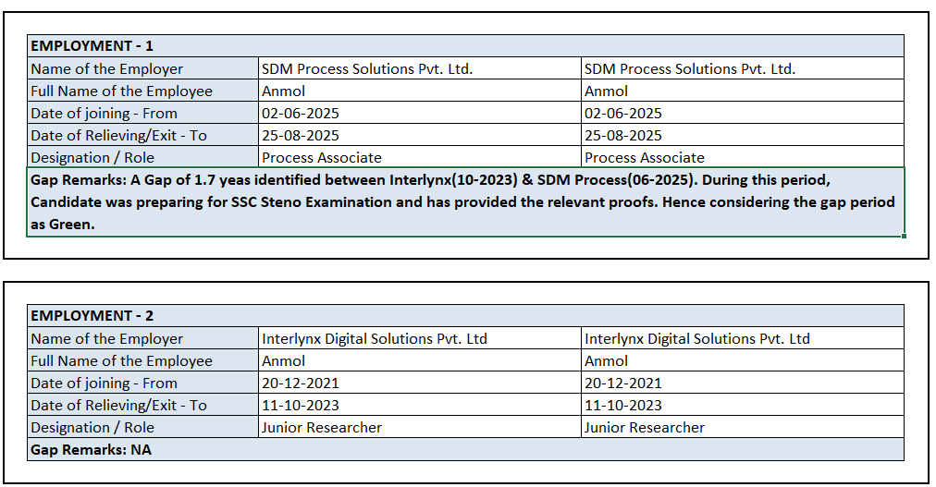Select the second Interlynx Digital Solutions employer cell
Screen dimensions: 936x487
743,338
